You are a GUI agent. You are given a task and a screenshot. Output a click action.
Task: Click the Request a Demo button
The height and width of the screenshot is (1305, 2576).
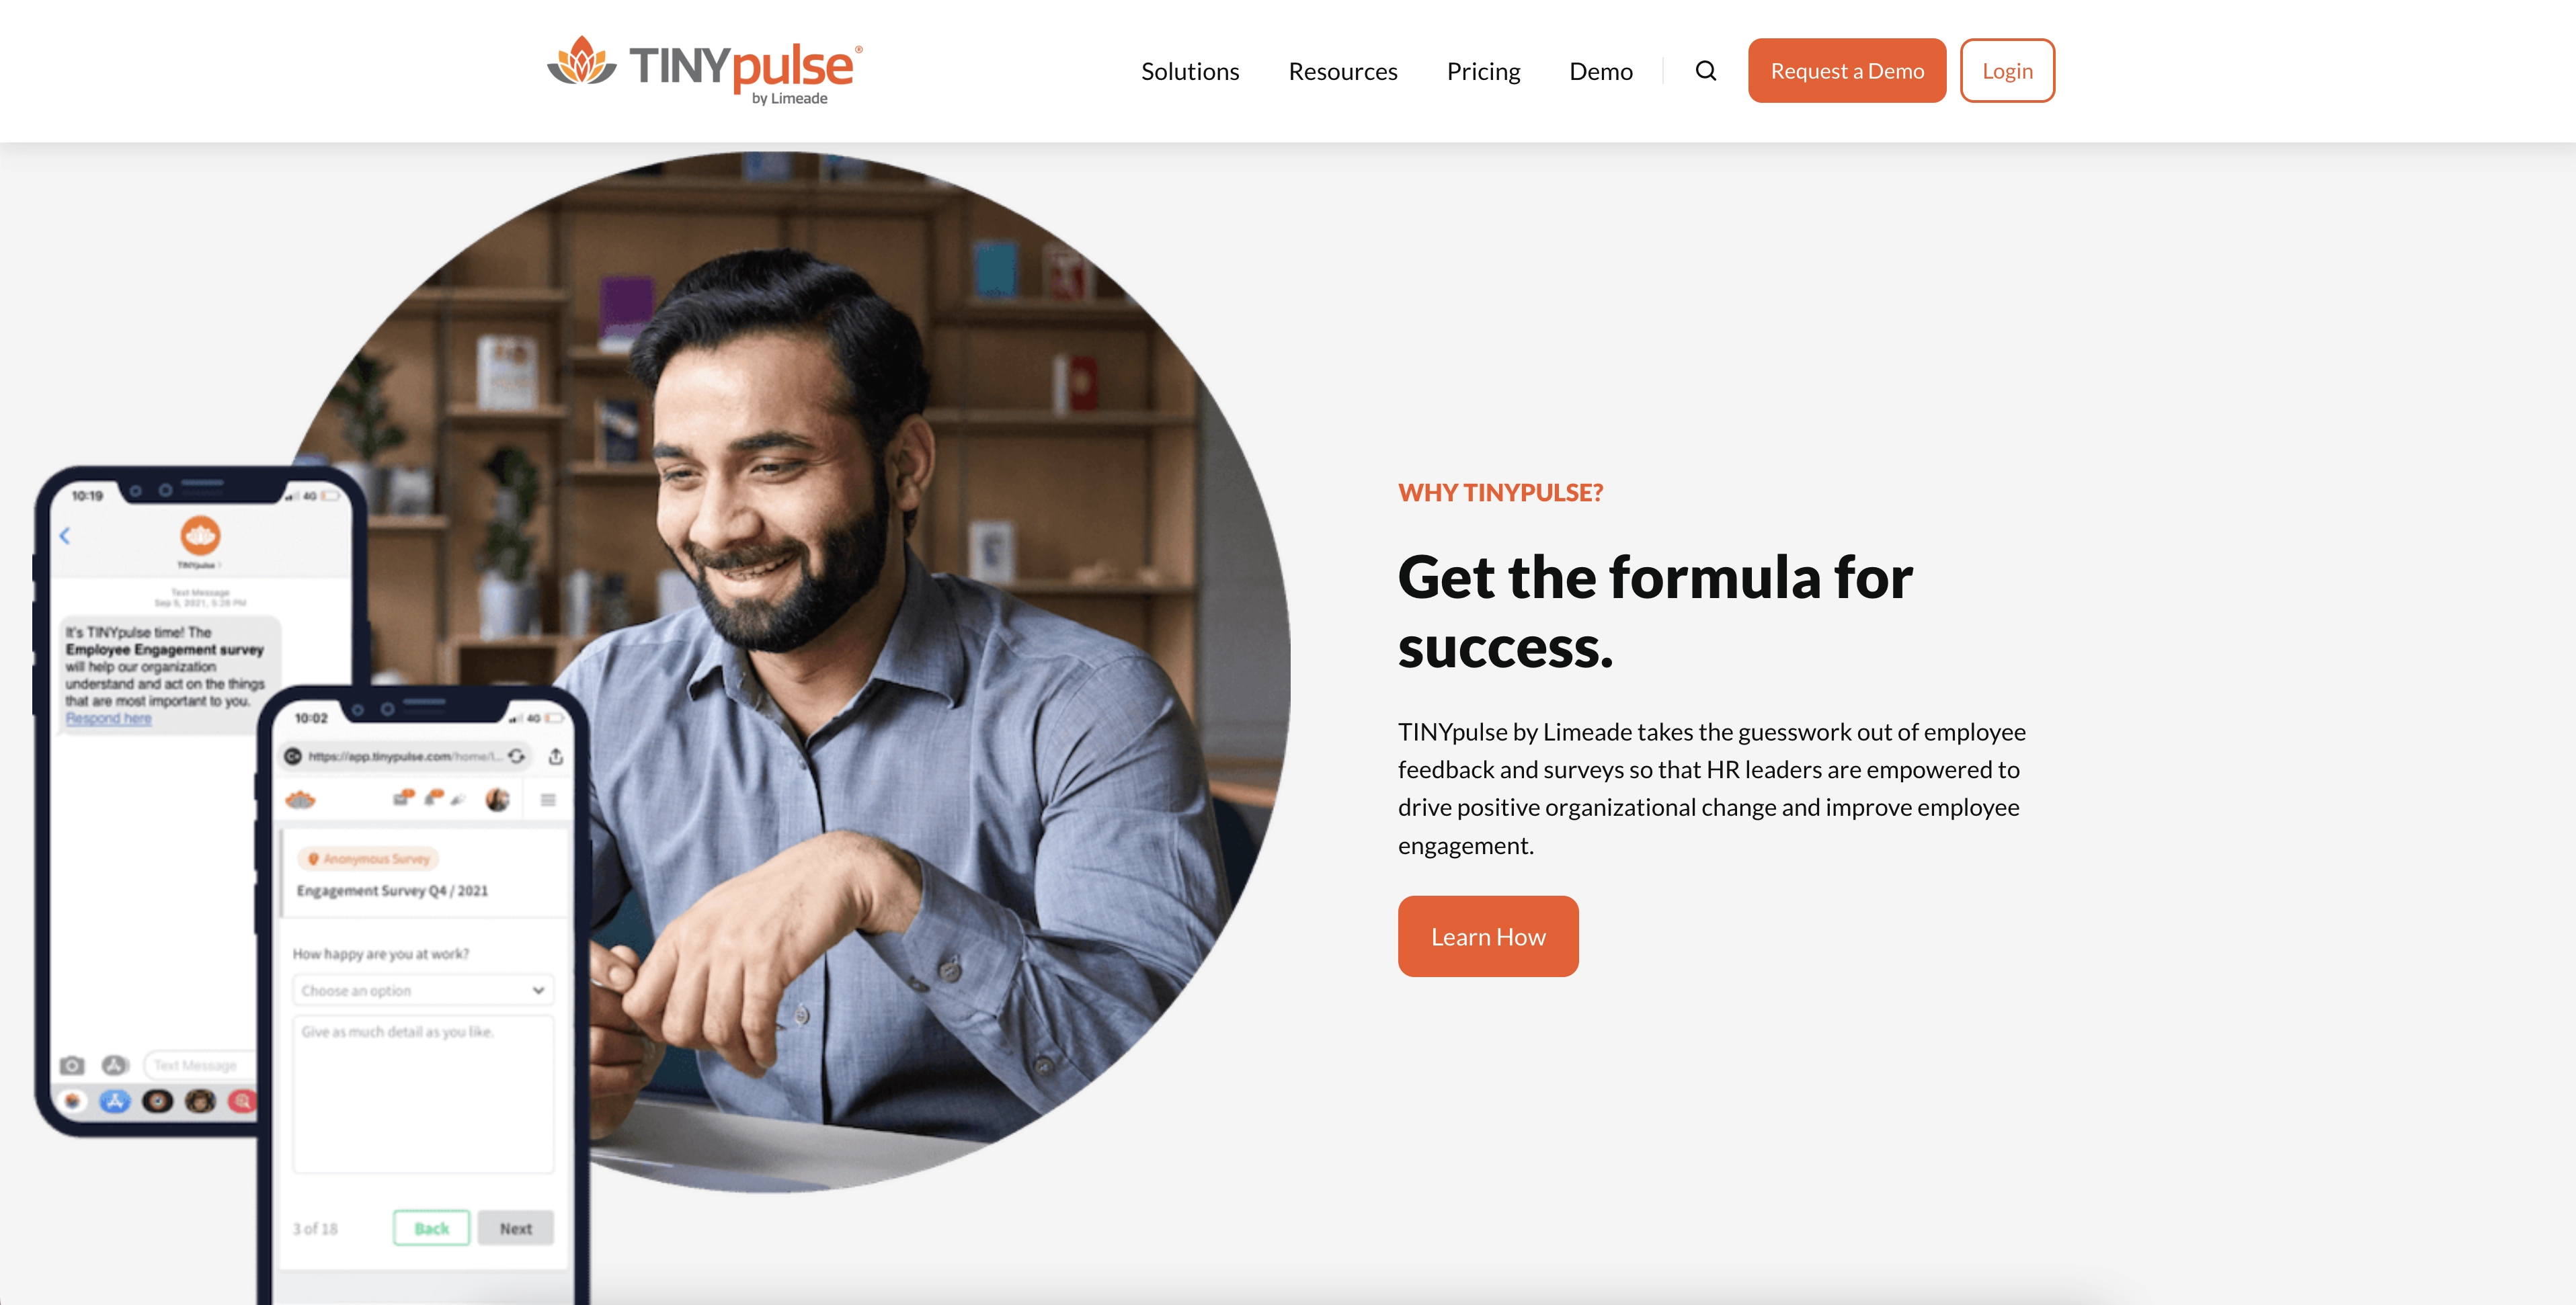click(x=1847, y=70)
